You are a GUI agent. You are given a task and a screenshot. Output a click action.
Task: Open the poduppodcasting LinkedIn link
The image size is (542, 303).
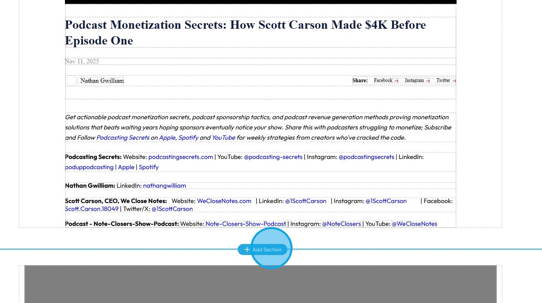point(89,167)
